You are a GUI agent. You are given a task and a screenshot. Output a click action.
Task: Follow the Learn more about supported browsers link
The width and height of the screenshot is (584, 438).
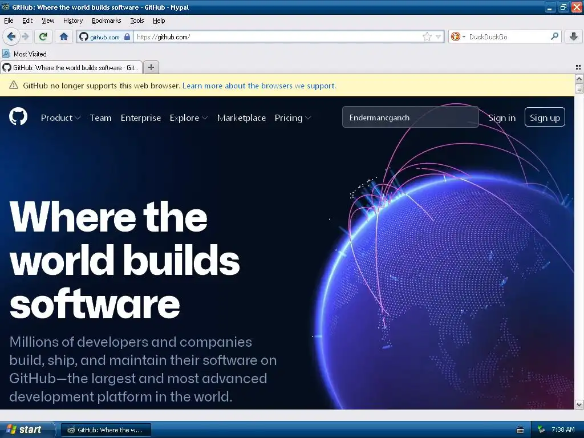click(x=259, y=86)
